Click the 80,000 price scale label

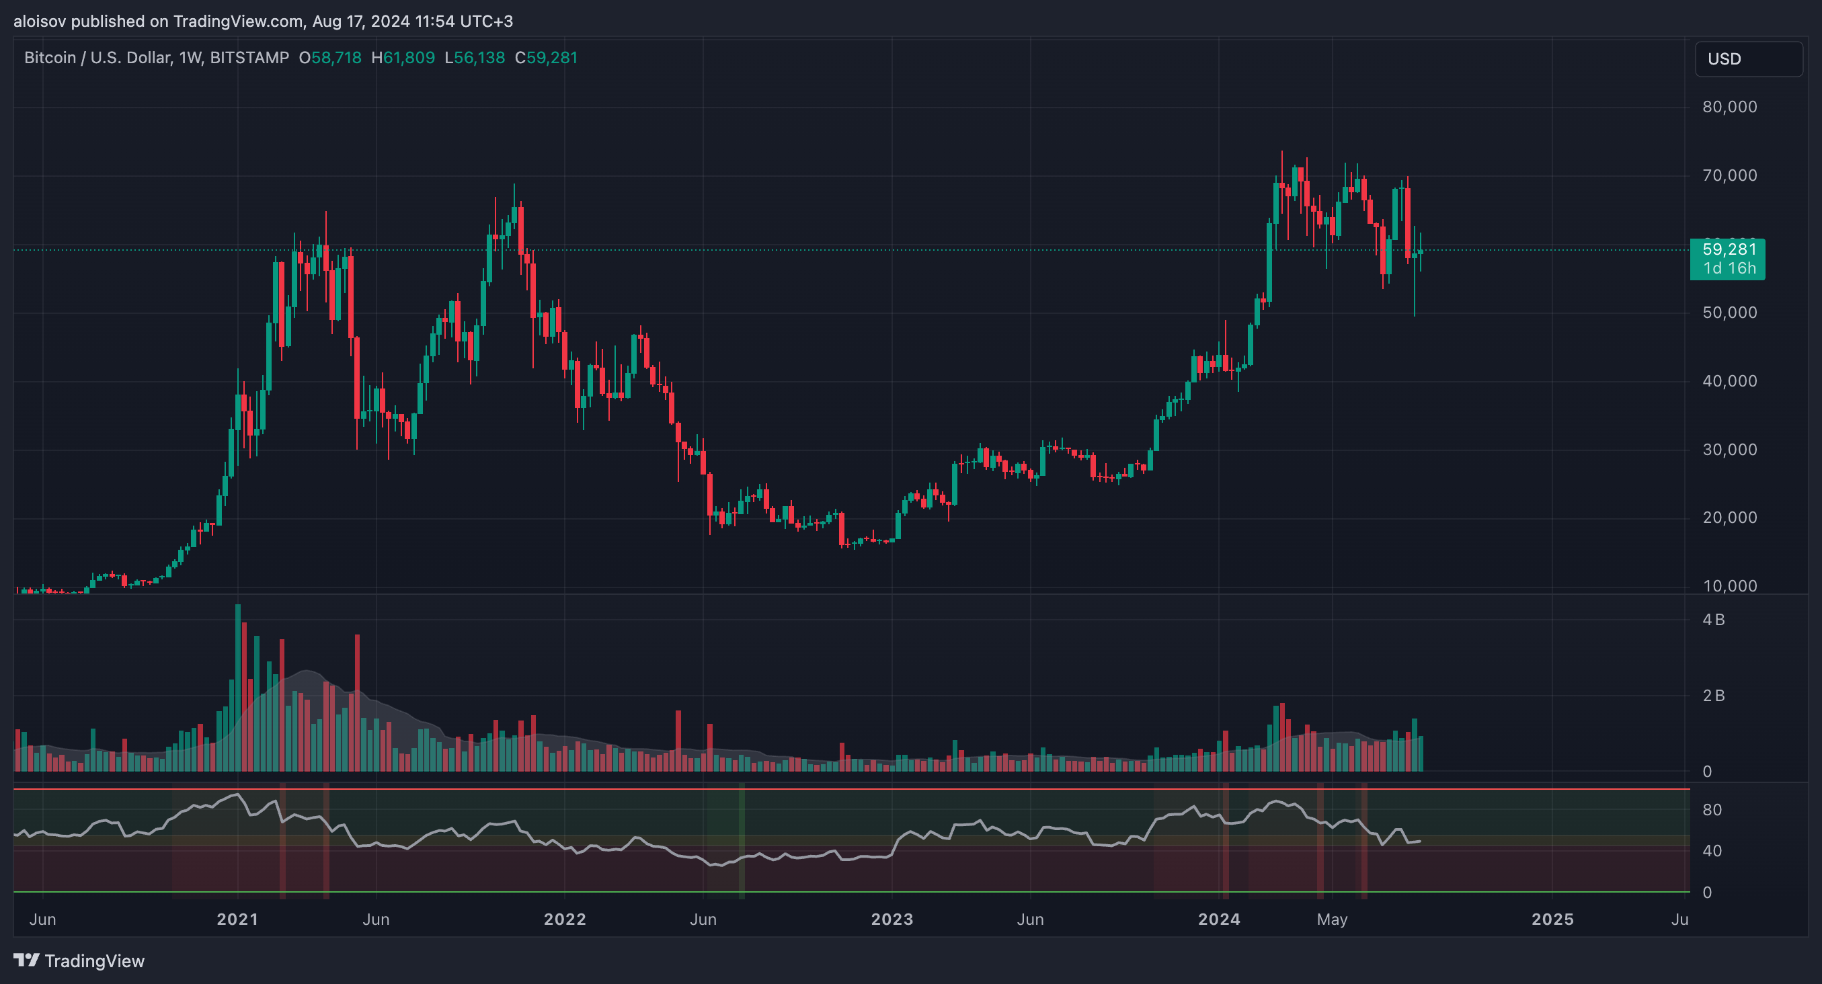pos(1729,107)
